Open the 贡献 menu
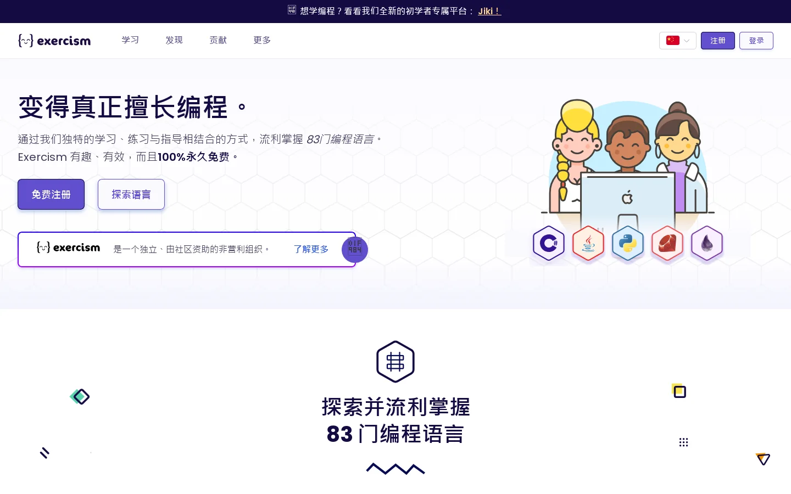791x494 pixels. click(218, 40)
